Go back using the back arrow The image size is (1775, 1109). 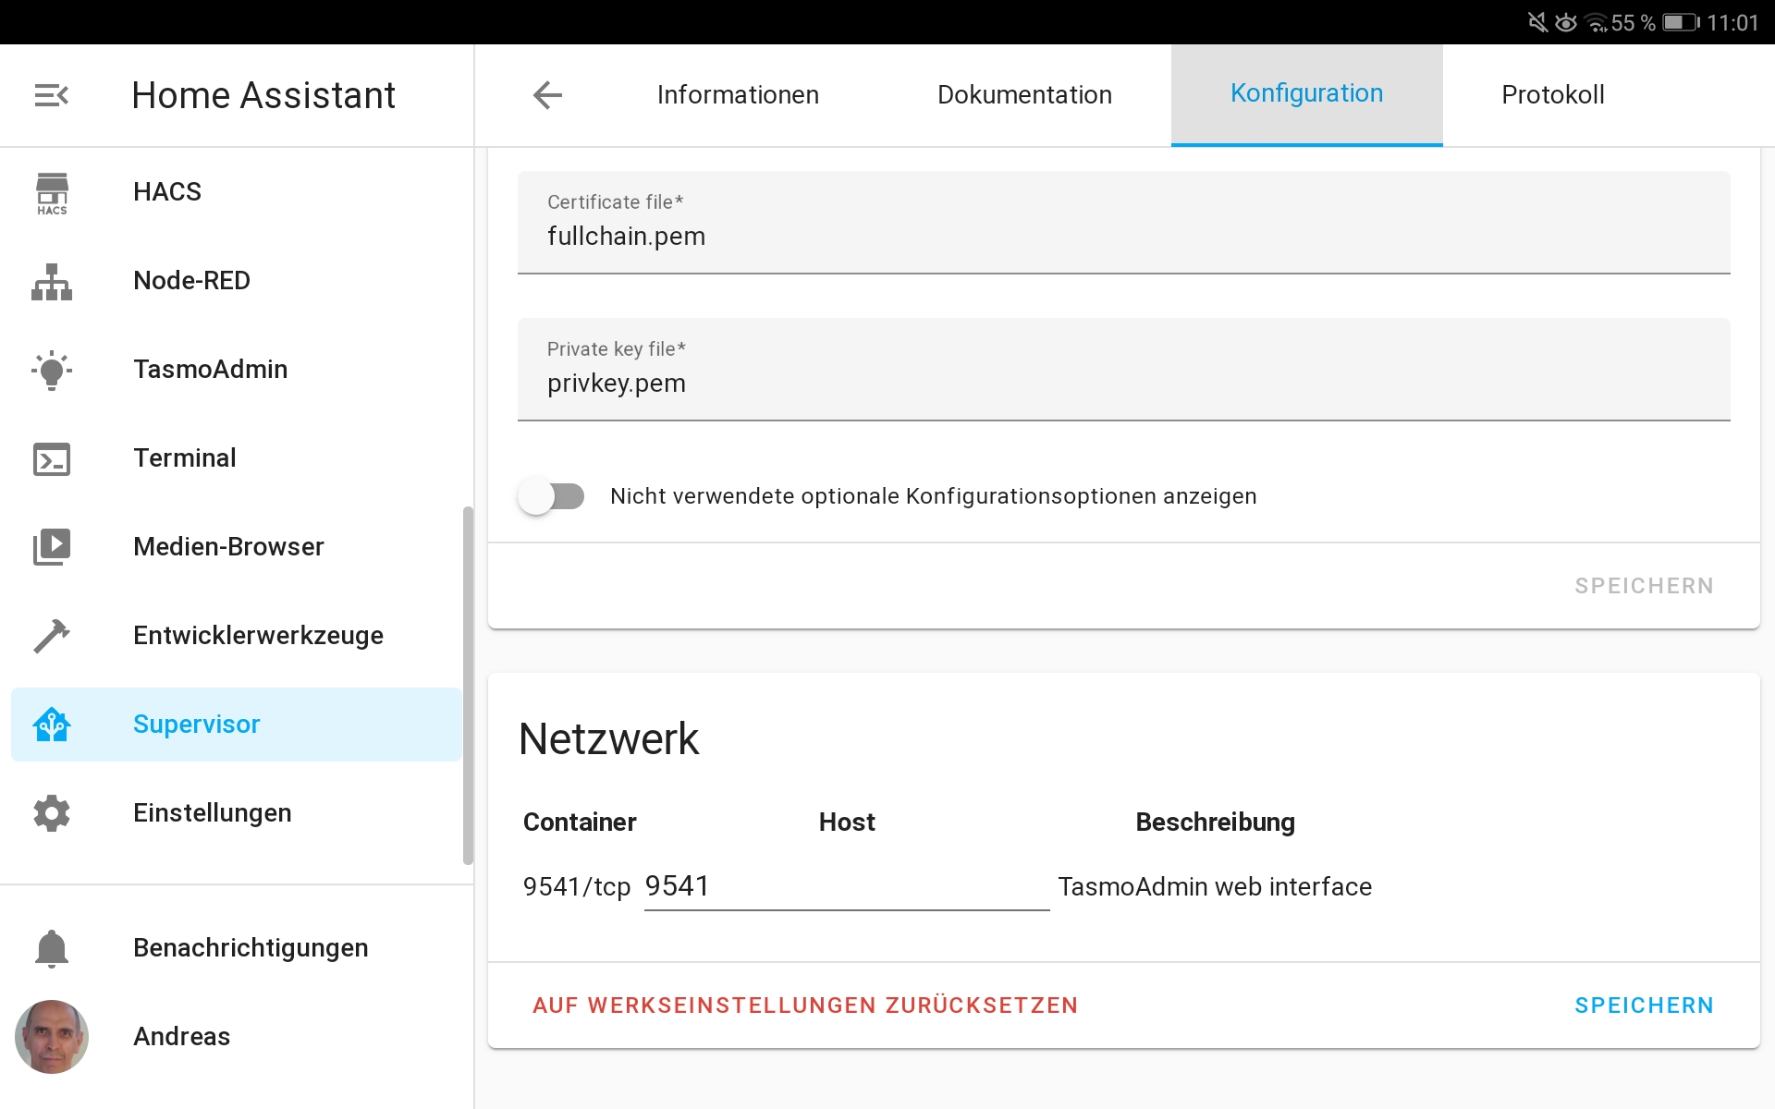(x=547, y=94)
